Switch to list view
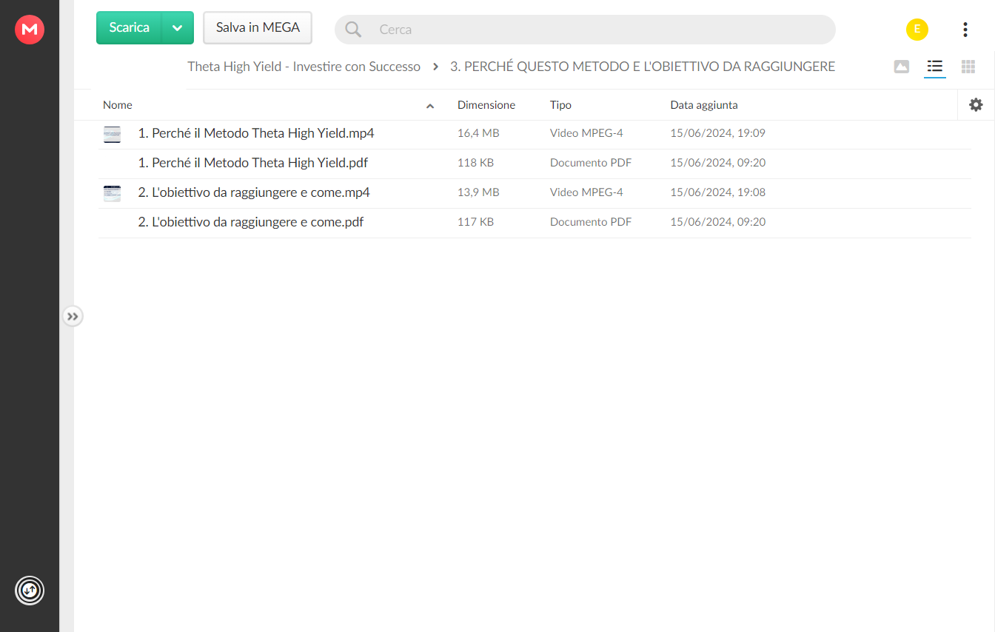The image size is (995, 632). point(935,67)
